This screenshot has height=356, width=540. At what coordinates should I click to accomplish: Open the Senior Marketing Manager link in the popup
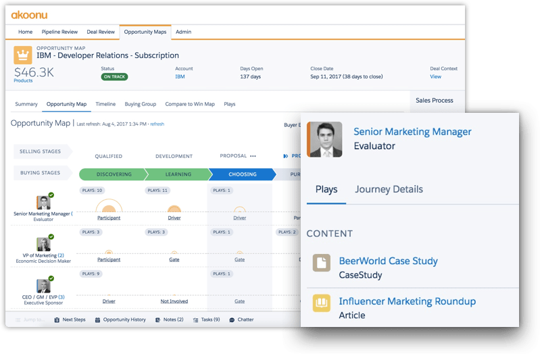tap(412, 132)
